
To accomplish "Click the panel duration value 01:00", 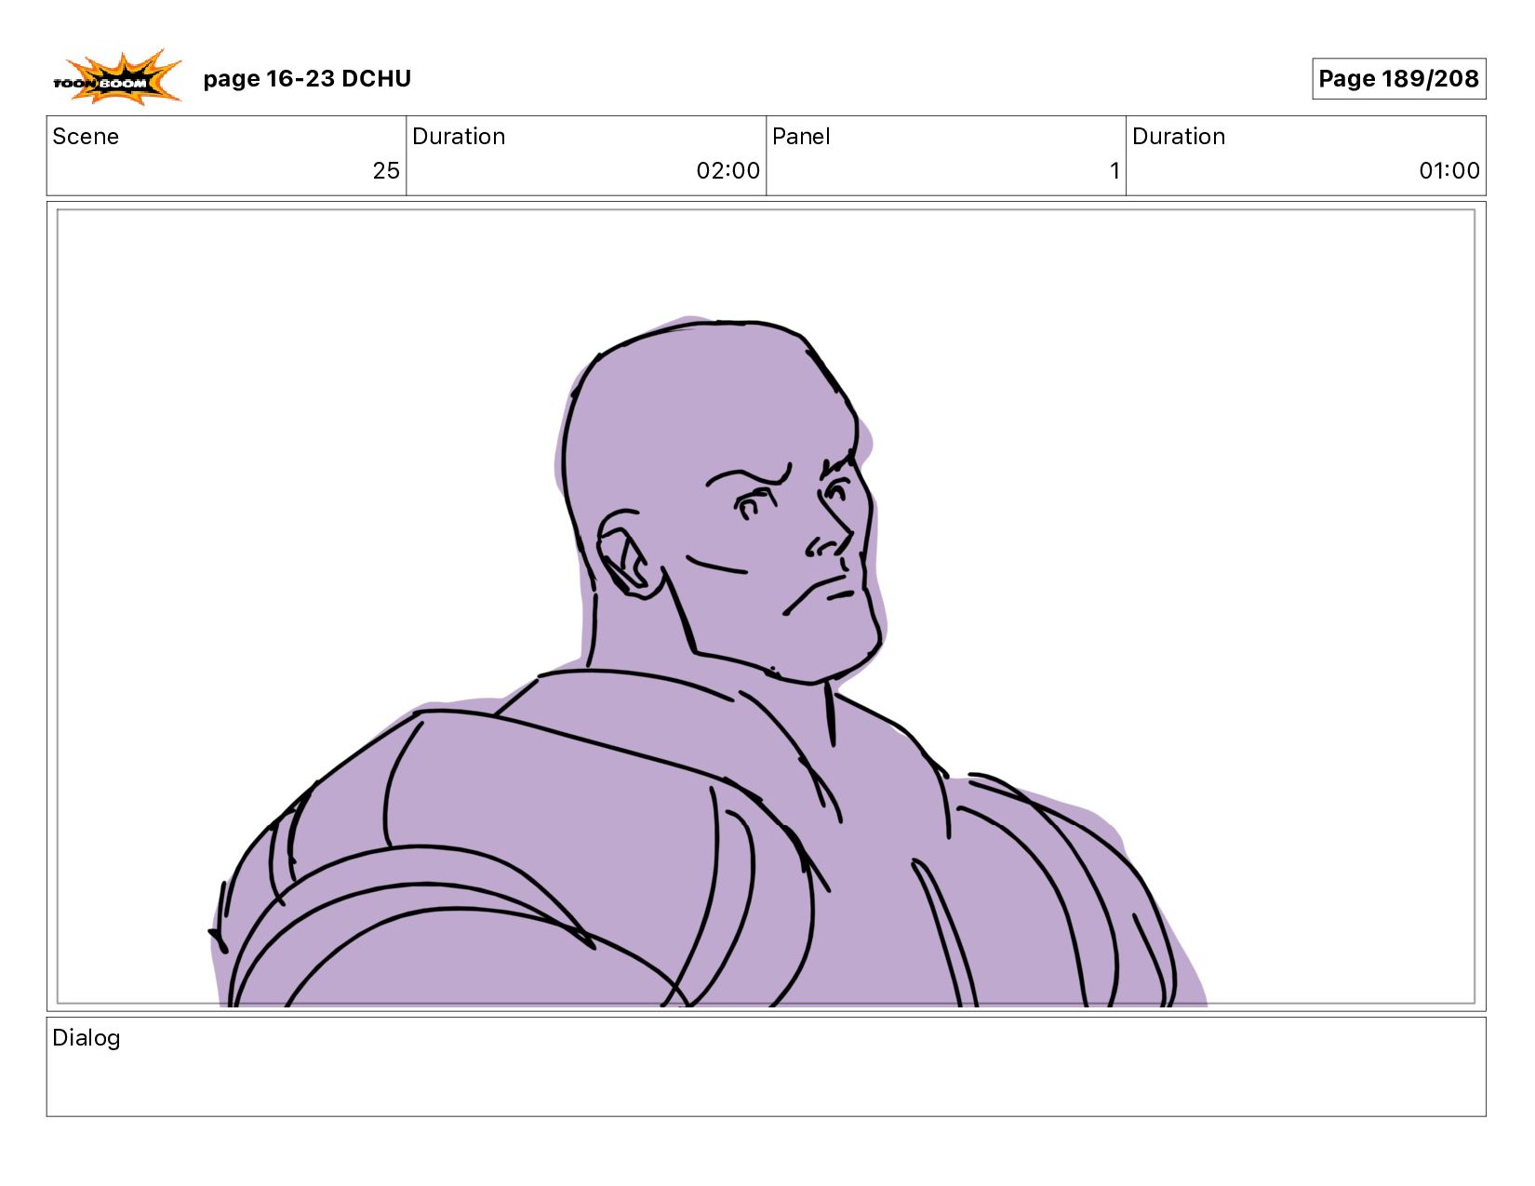I will [x=1449, y=171].
